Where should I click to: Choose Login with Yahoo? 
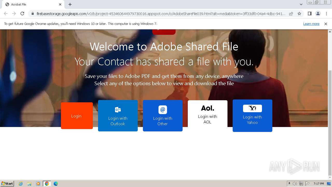[x=252, y=116]
